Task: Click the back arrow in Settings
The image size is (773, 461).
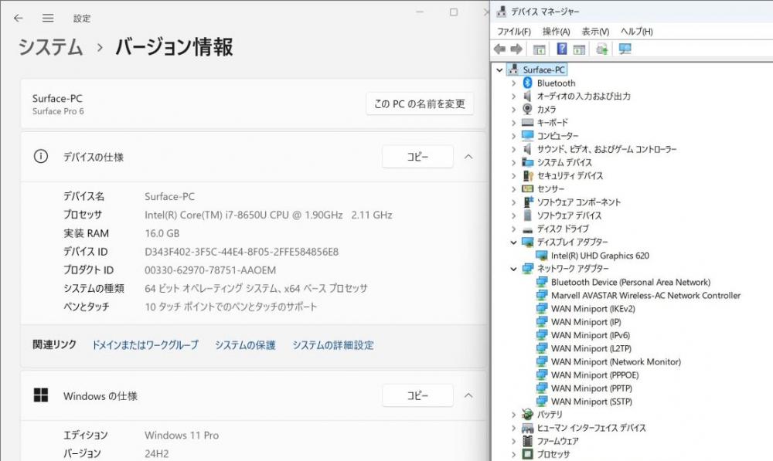Action: click(x=19, y=19)
